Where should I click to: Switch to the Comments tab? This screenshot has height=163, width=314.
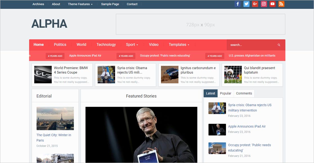click(x=244, y=93)
